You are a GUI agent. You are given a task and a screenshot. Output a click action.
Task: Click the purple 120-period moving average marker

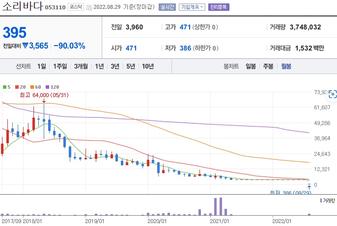48,87
